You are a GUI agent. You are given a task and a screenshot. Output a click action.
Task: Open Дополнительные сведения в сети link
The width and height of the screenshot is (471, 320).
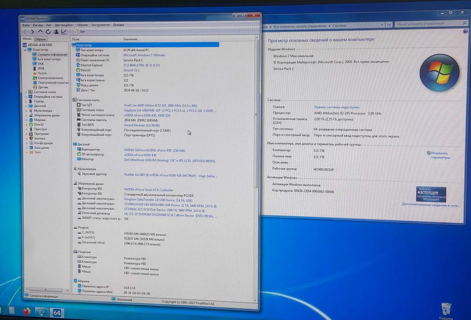[431, 205]
